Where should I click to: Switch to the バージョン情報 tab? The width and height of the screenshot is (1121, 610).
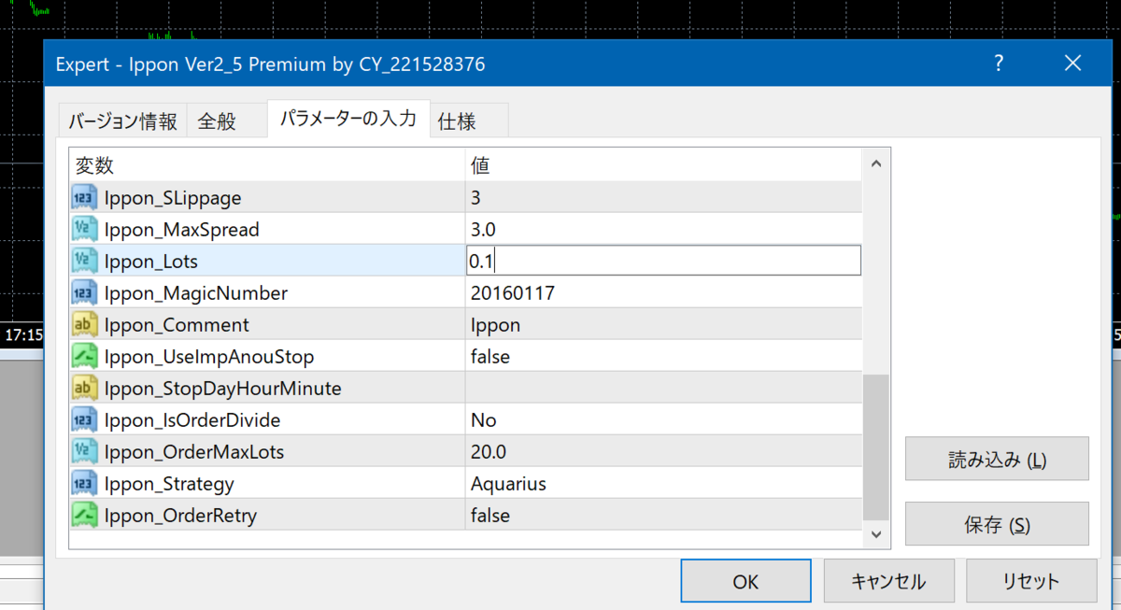click(x=122, y=121)
